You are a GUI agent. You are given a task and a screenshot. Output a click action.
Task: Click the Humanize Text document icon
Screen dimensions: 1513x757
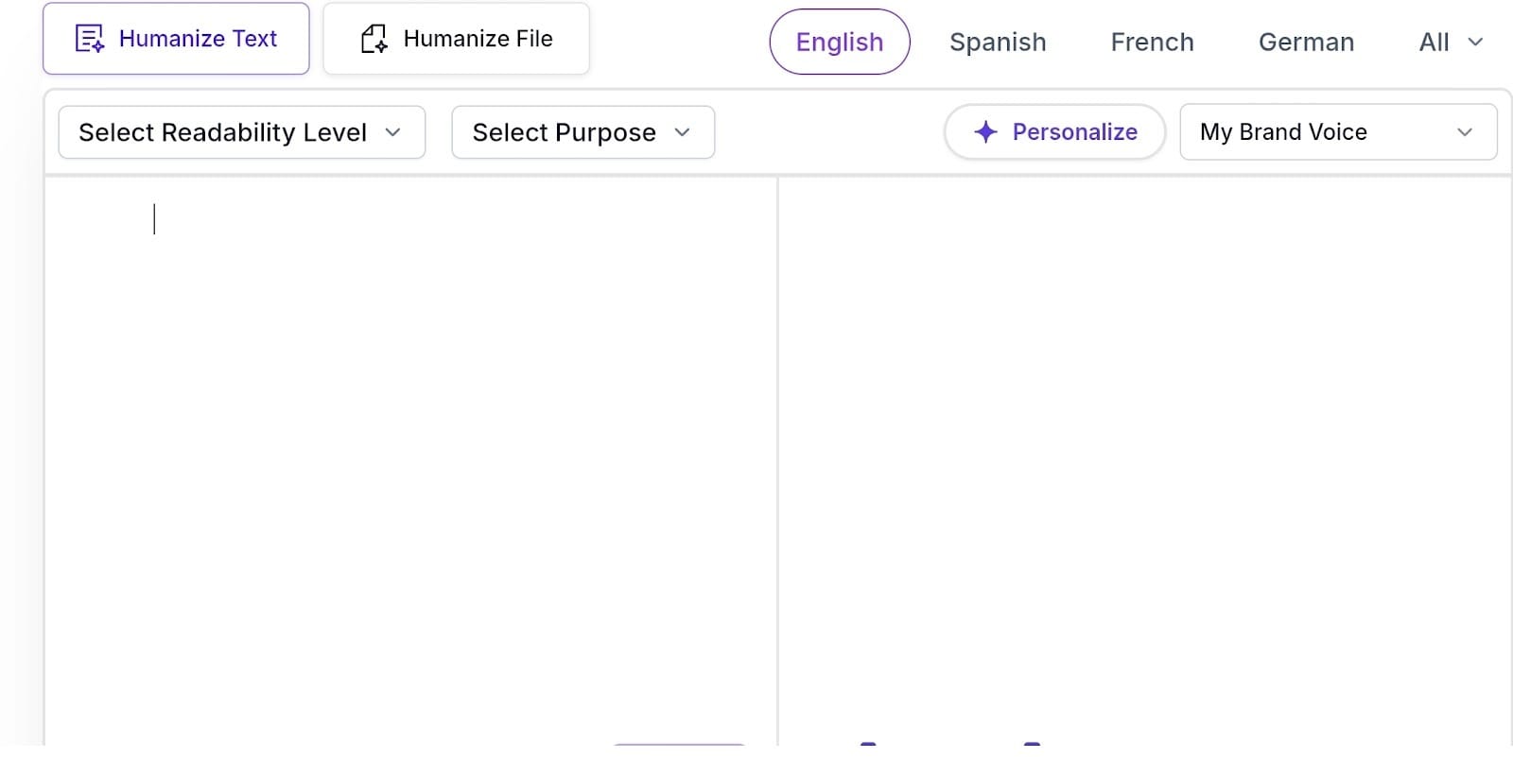(89, 39)
